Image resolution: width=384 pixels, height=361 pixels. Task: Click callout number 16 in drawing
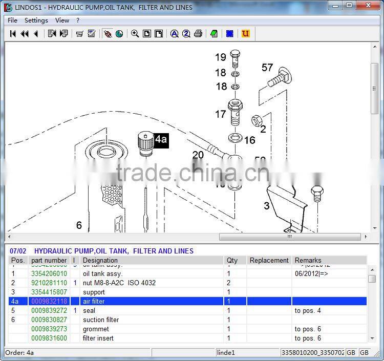pyautogui.click(x=250, y=140)
